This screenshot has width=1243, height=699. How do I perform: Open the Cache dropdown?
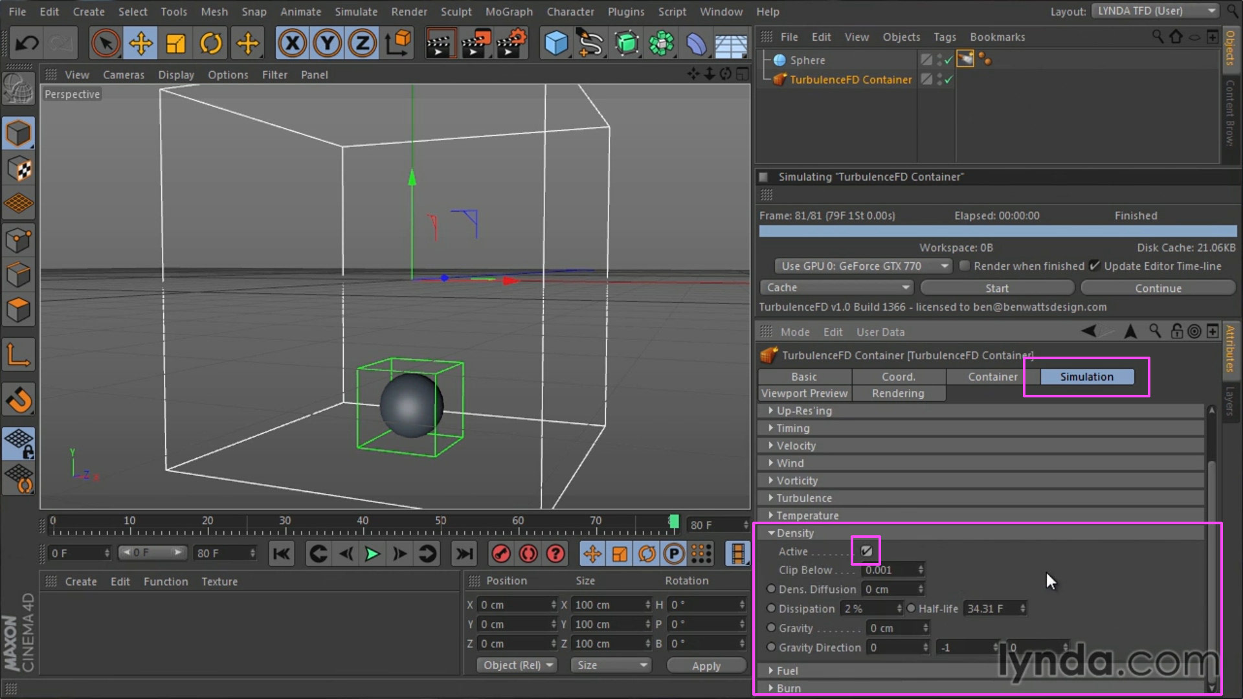[836, 287]
